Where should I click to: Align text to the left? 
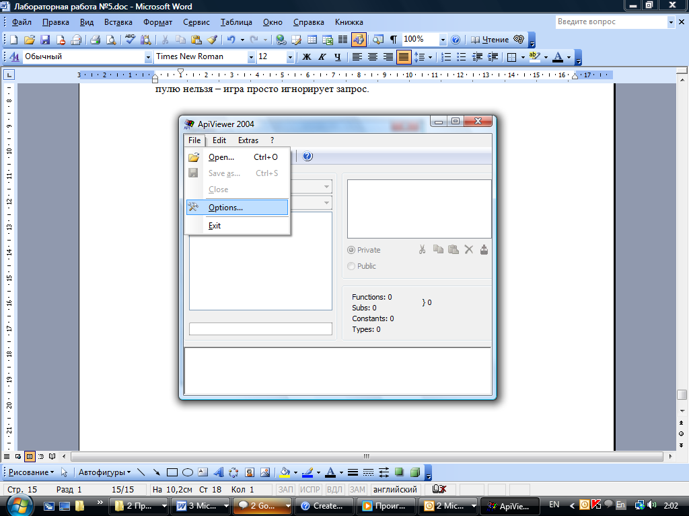click(x=357, y=57)
